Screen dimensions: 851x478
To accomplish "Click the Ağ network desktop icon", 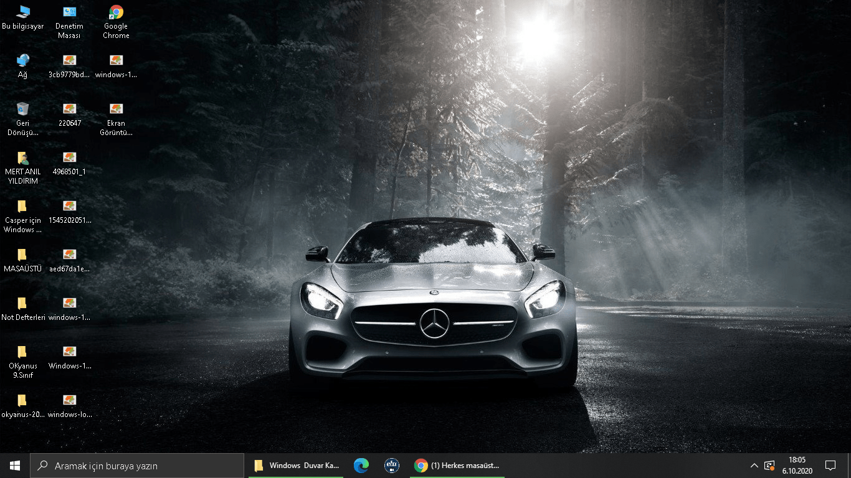I will click(22, 66).
